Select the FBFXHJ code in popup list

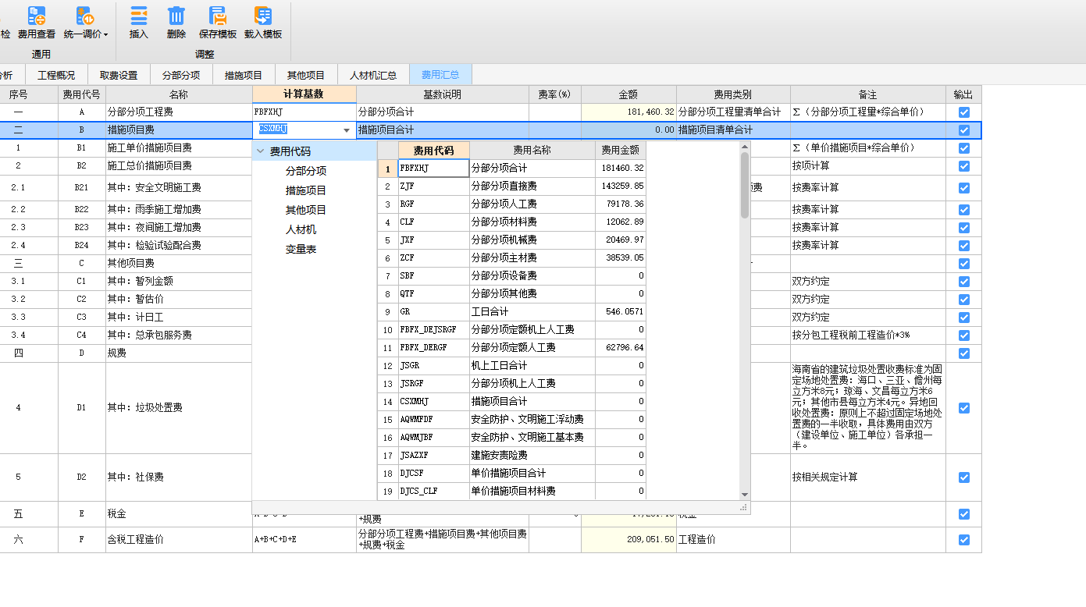pyautogui.click(x=433, y=168)
